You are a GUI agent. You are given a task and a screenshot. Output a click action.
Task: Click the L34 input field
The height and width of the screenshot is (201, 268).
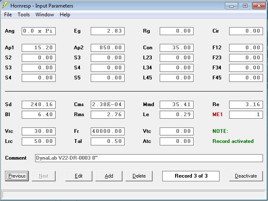(x=176, y=68)
